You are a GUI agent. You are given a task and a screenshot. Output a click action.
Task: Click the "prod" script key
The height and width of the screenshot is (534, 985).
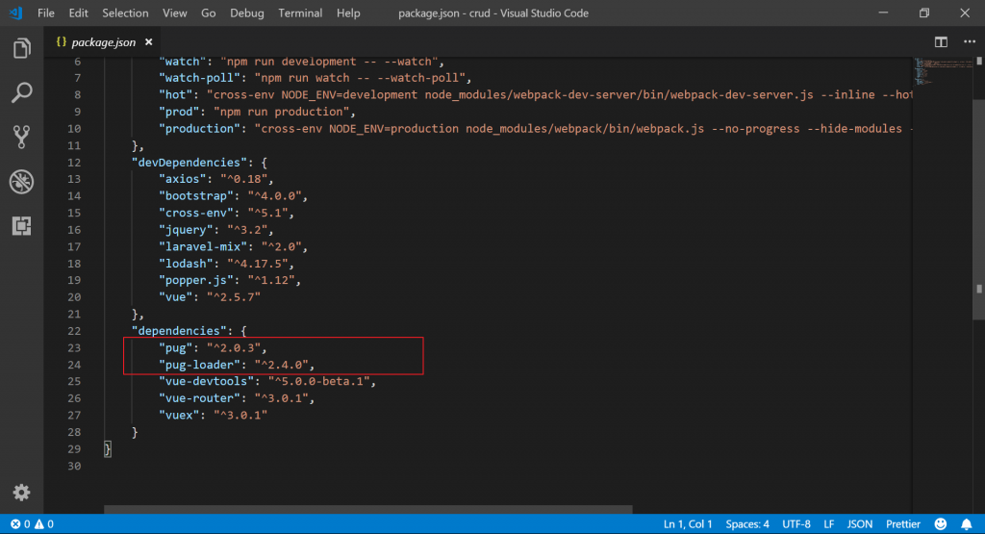tap(179, 112)
